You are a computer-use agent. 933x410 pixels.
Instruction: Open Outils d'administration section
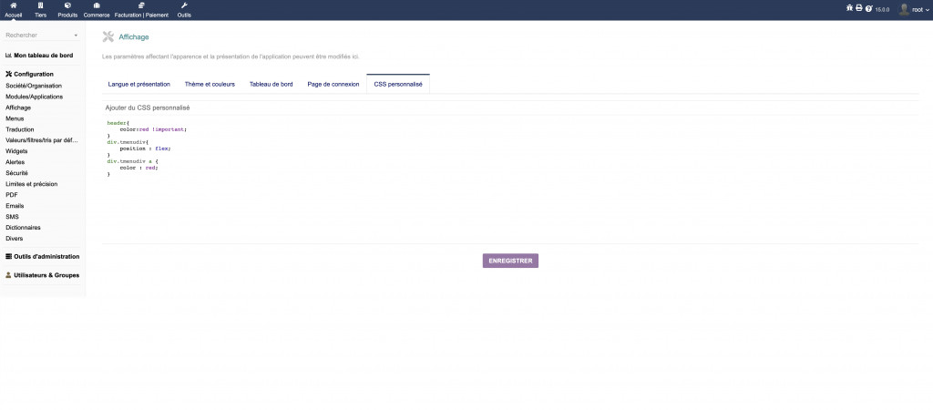46,256
